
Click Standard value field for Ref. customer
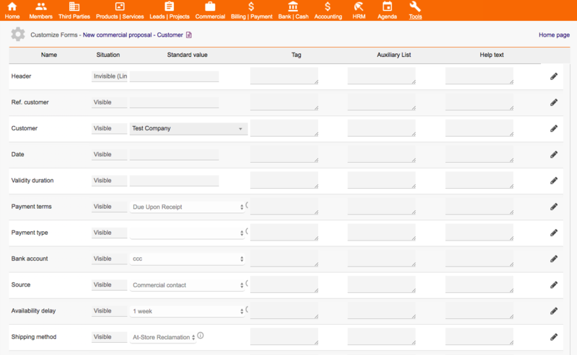coord(174,102)
